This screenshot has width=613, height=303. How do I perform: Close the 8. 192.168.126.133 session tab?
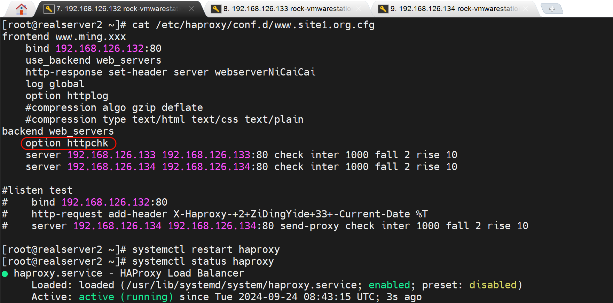pyautogui.click(x=359, y=9)
